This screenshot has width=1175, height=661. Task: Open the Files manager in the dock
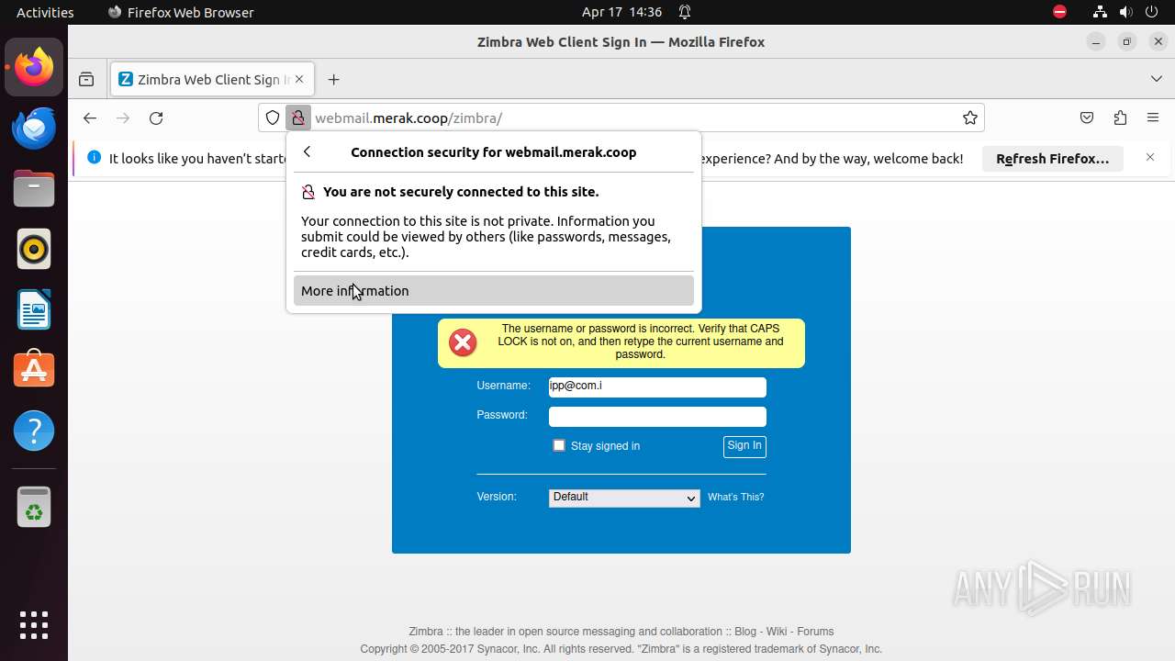point(34,188)
